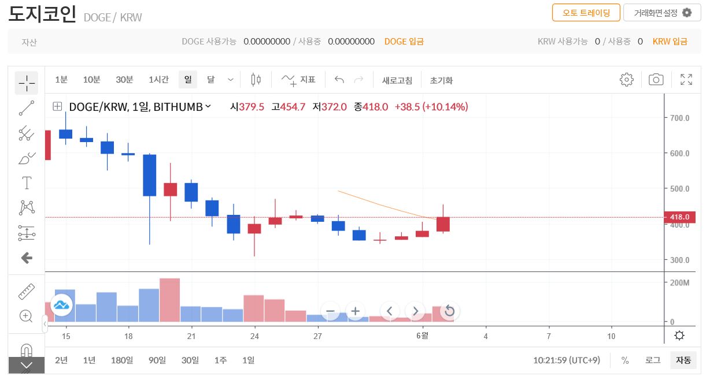The width and height of the screenshot is (710, 376).
Task: Set range to 30일
Action: point(190,360)
